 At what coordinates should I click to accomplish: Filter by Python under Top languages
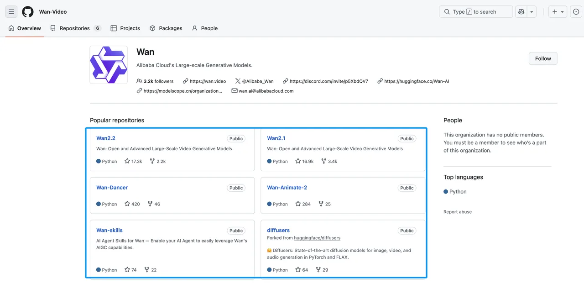[455, 192]
